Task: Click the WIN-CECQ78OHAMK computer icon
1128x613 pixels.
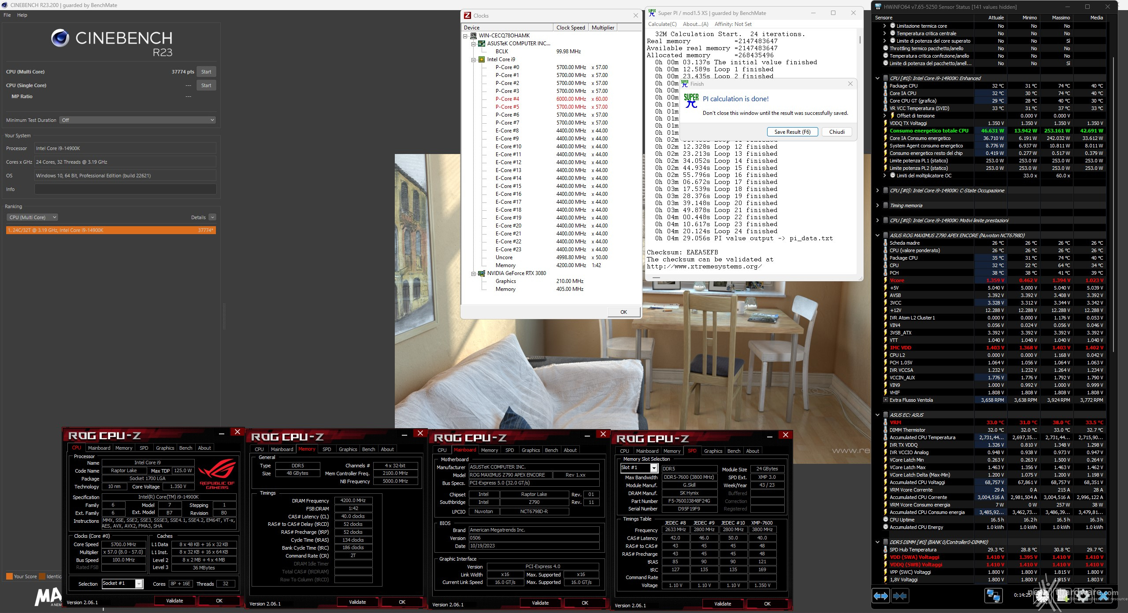Action: (x=473, y=36)
